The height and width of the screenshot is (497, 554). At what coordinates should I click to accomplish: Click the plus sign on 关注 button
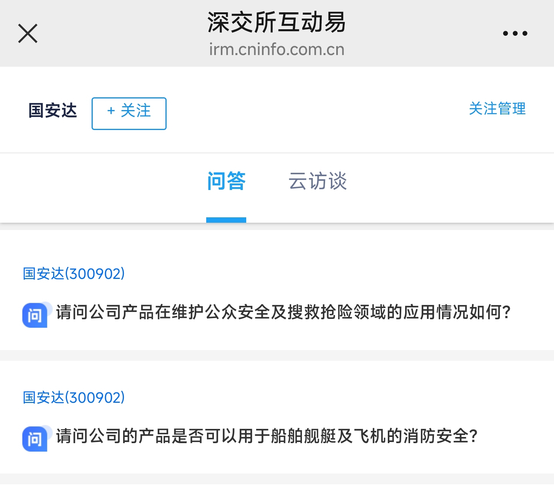point(111,111)
